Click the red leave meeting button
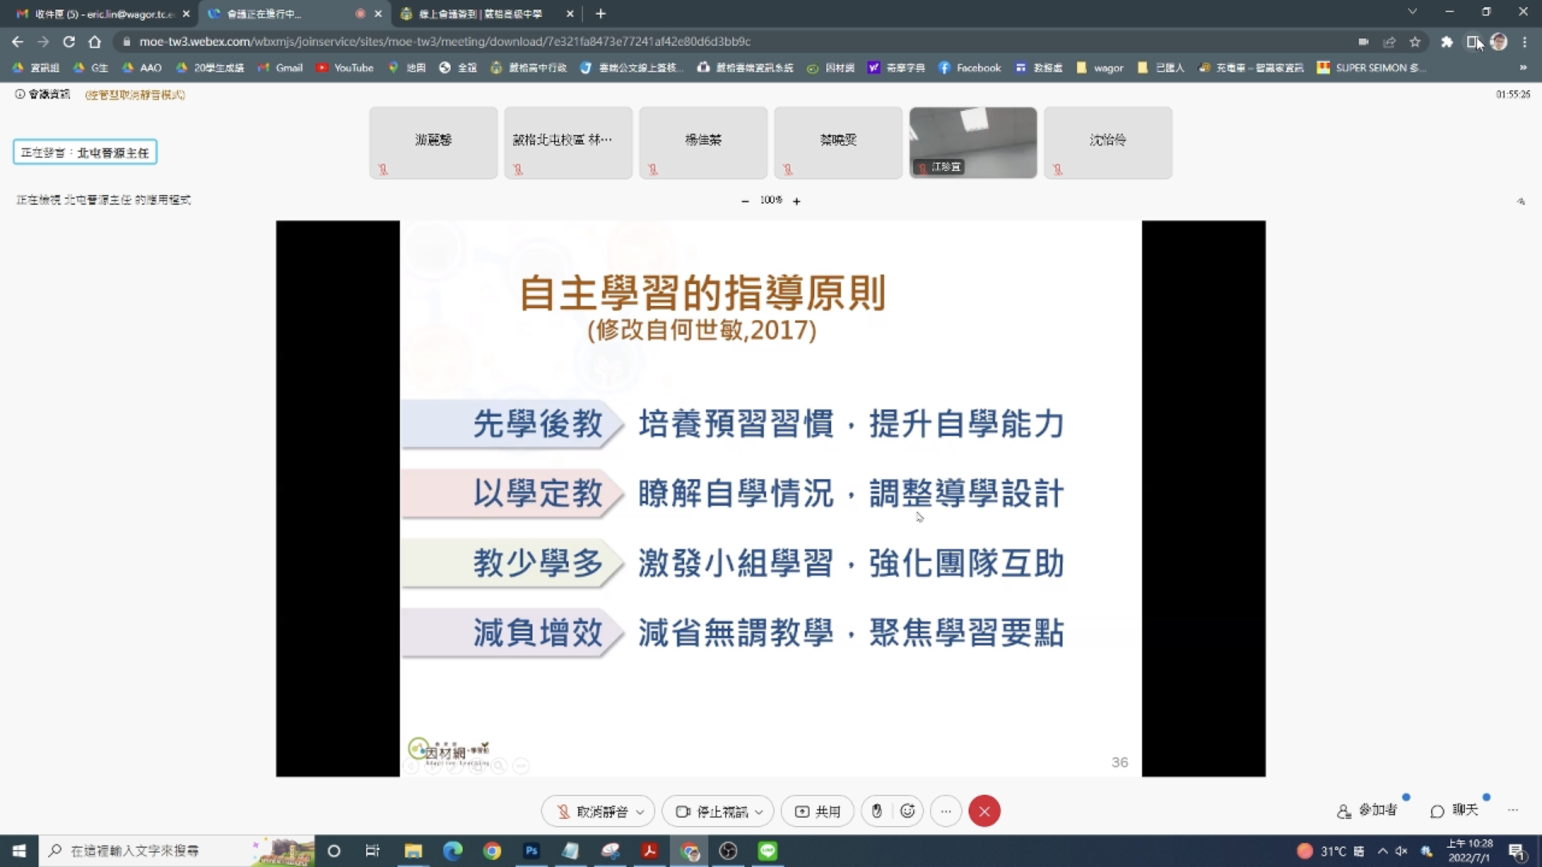Viewport: 1542px width, 867px height. [x=984, y=812]
